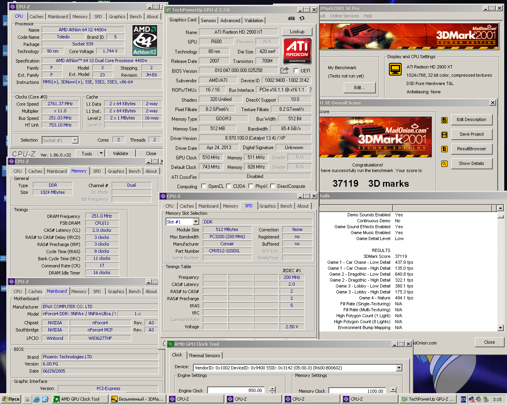The height and width of the screenshot is (405, 507).
Task: Click the Tools button in CPU-Z
Action: coord(87,153)
